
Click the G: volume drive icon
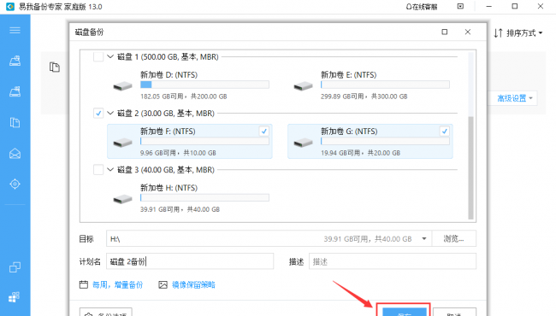coord(303,143)
